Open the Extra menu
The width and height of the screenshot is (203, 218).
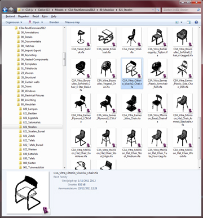[x=45, y=16]
